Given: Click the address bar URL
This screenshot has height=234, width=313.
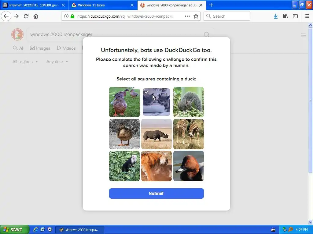Looking at the screenshot, I should pyautogui.click(x=125, y=16).
